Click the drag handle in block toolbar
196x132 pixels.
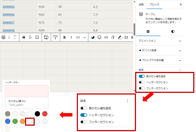[9, 37]
